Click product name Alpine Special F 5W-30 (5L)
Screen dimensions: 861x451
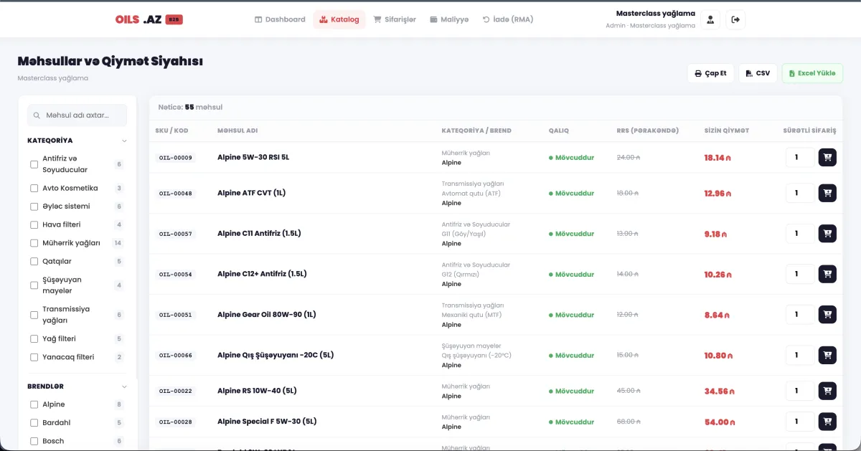[267, 422]
